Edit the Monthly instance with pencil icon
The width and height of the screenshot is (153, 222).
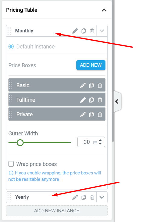coord(75,31)
